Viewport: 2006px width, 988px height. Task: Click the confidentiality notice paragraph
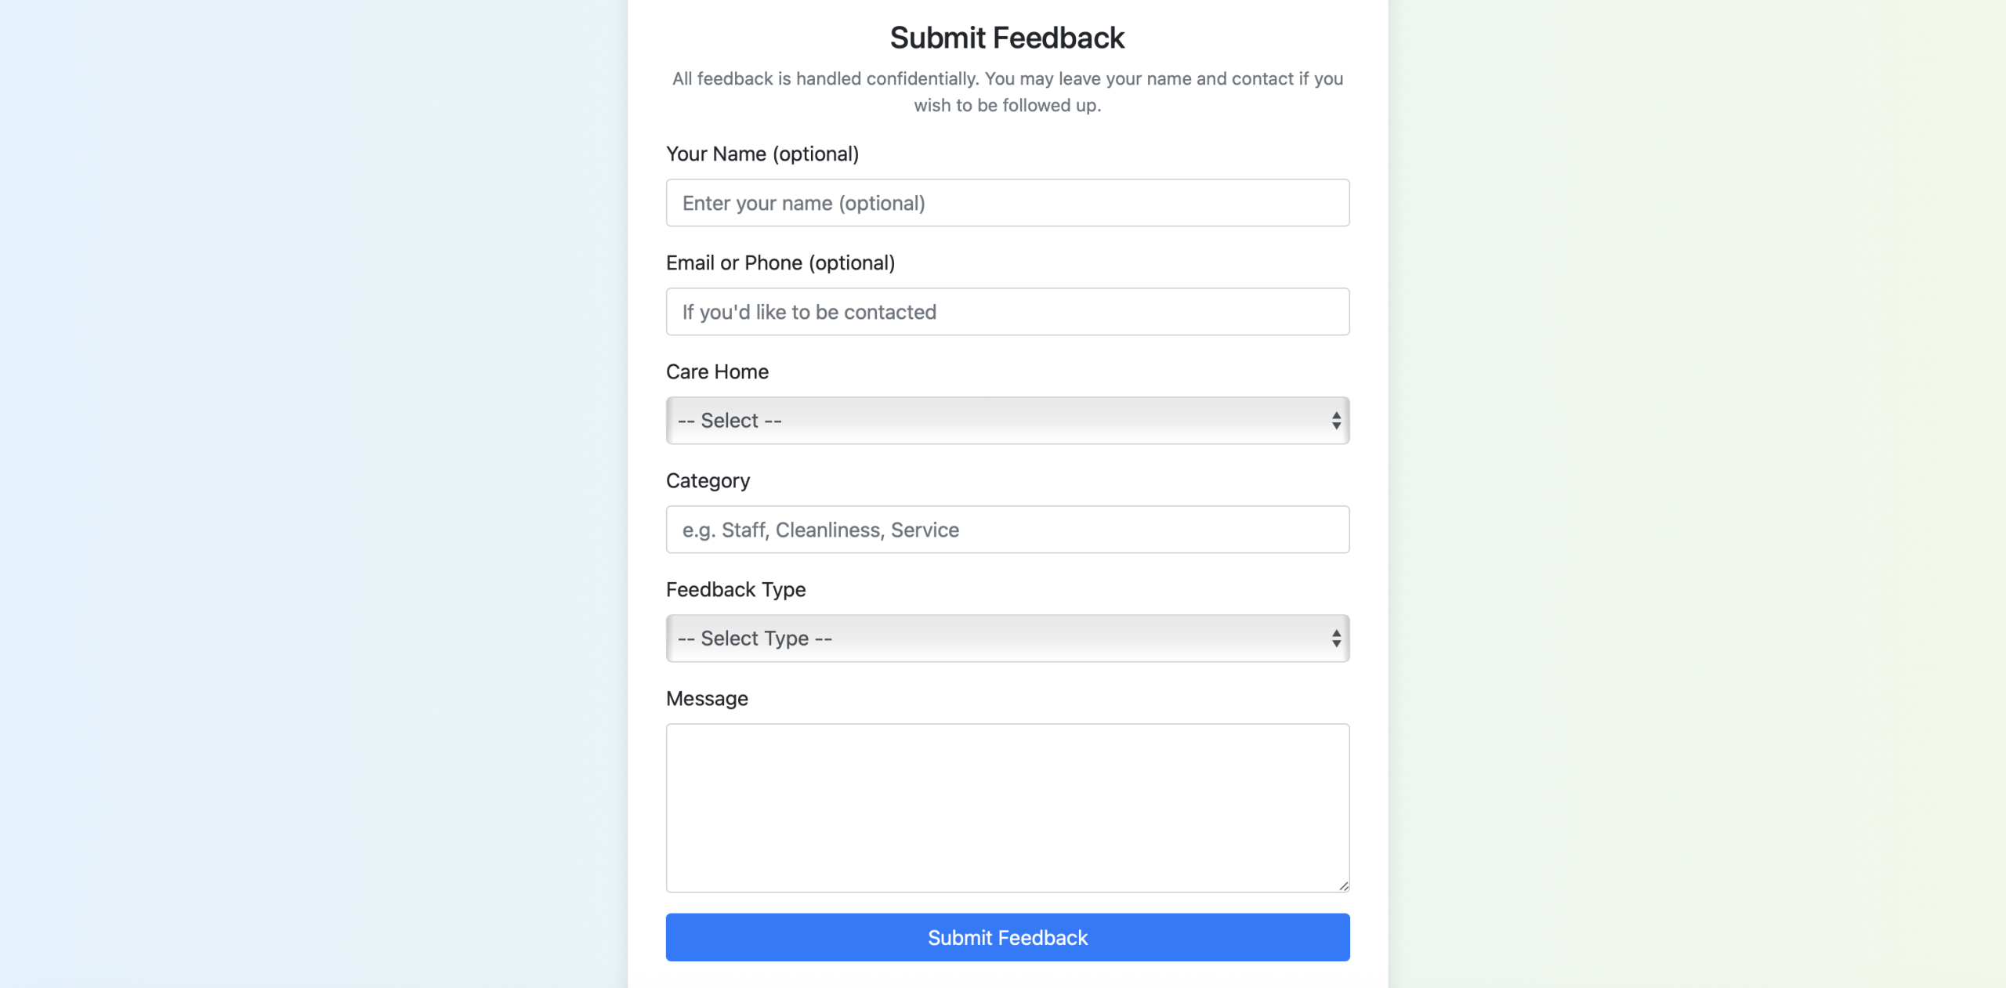pyautogui.click(x=1007, y=92)
